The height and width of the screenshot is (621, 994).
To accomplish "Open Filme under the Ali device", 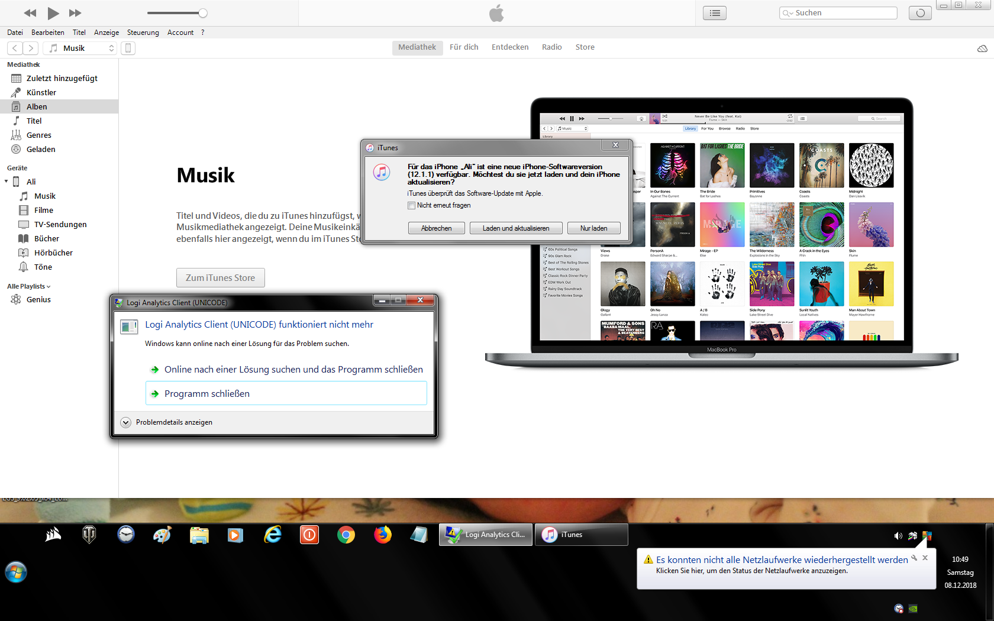I will click(x=59, y=210).
